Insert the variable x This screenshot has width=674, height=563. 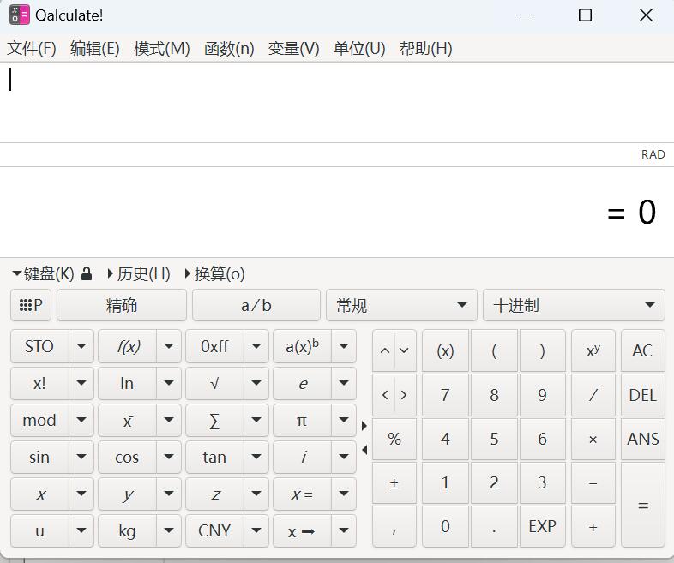[39, 494]
